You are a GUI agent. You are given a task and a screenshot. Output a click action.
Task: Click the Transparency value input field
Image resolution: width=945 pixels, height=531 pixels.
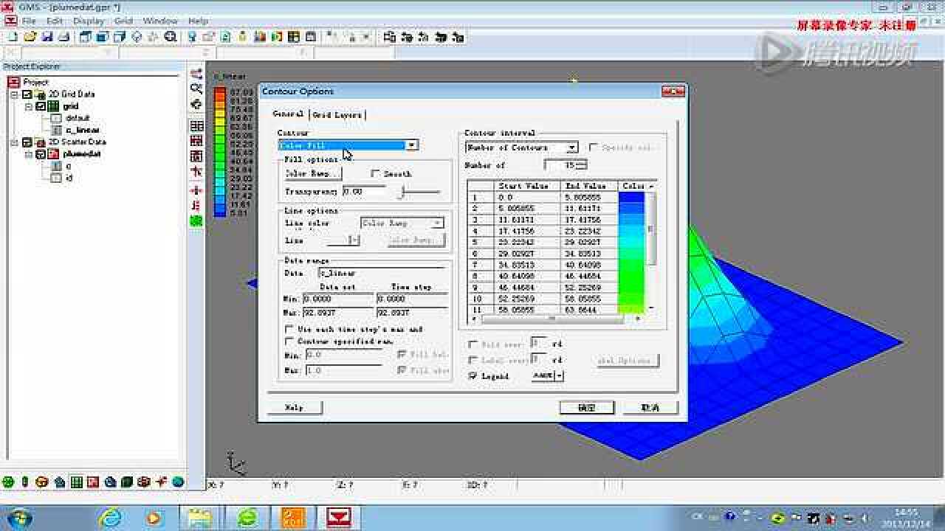point(363,192)
